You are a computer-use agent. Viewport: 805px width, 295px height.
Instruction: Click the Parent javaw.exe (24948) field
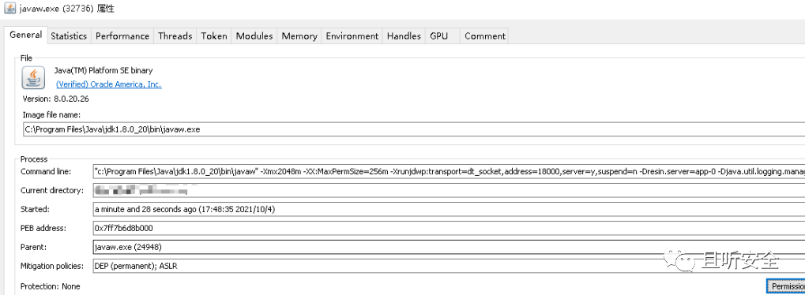[449, 247]
